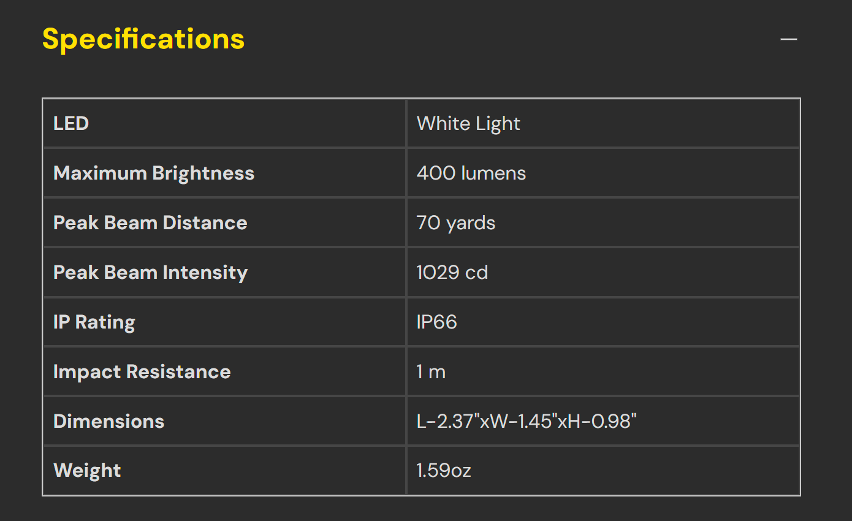Select the LED row label
This screenshot has height=521, width=852.
pos(71,123)
